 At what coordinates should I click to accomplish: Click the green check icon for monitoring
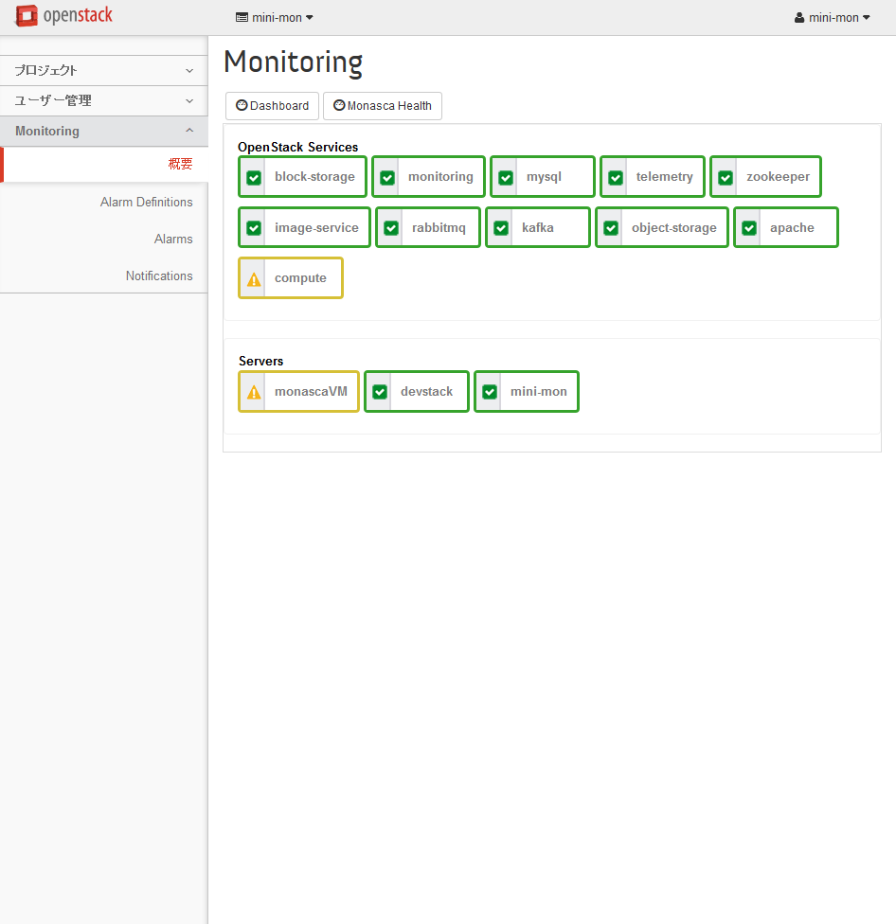387,177
